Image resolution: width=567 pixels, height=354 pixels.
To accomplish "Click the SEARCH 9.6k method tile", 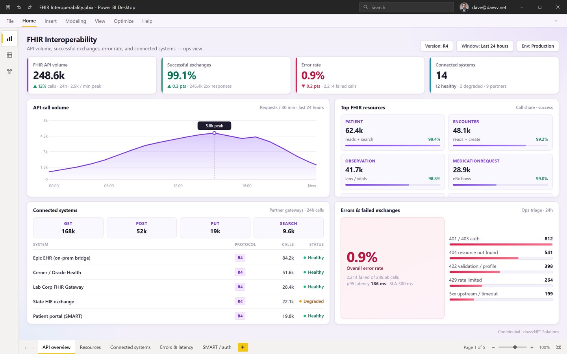I will [x=289, y=228].
